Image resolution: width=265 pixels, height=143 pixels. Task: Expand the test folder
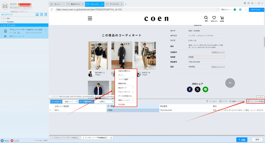pos(2,18)
